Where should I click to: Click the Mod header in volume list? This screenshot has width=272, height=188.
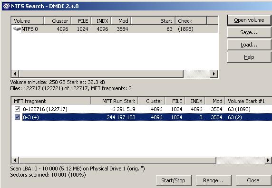point(121,21)
